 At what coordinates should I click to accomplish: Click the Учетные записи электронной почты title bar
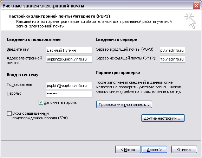point(97,6)
